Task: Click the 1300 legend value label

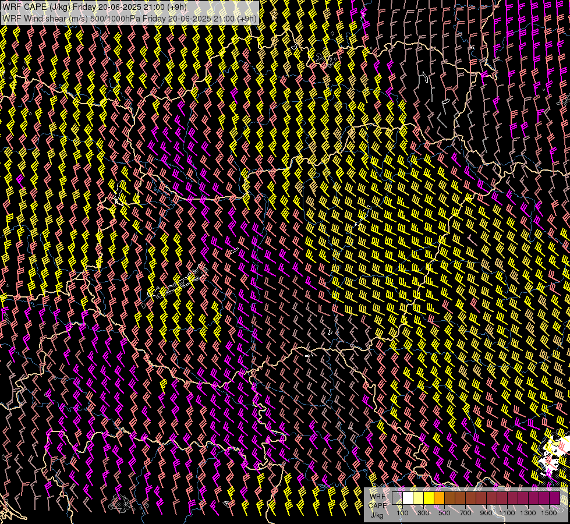Action: [528, 513]
